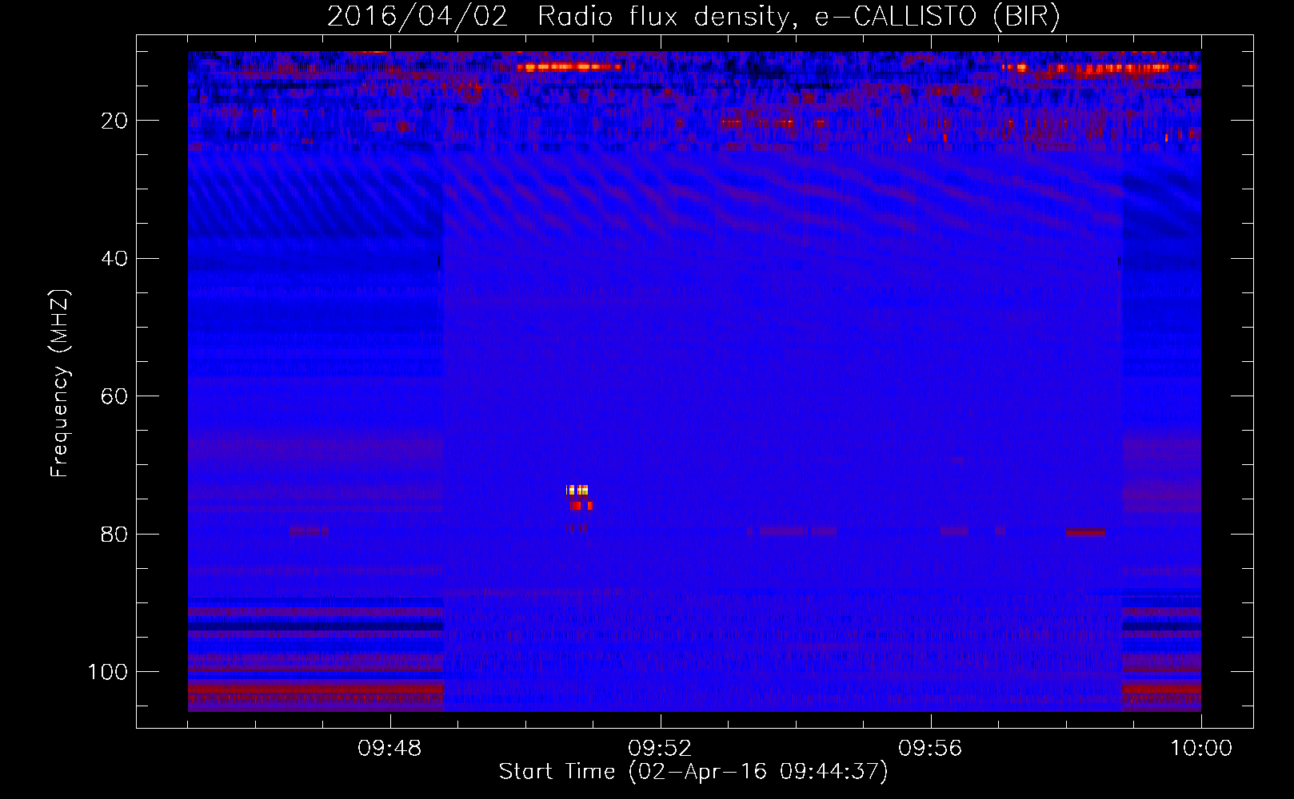Click the bright red band at top near 09:50
The height and width of the screenshot is (799, 1294).
569,67
